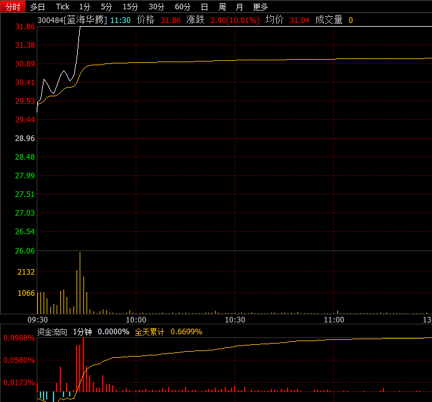This screenshot has height=402, width=432.
Task: Switch to the 30分 chart tab
Action: point(156,7)
